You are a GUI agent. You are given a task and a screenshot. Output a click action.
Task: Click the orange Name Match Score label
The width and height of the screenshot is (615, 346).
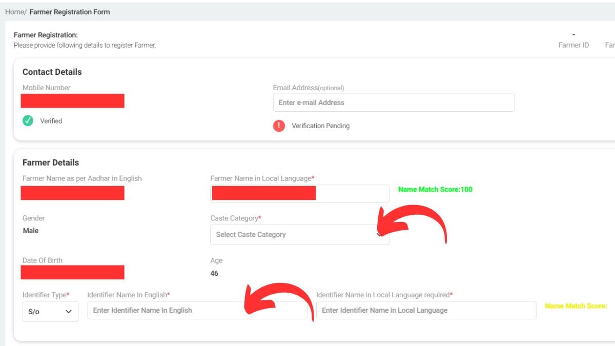[x=576, y=306]
